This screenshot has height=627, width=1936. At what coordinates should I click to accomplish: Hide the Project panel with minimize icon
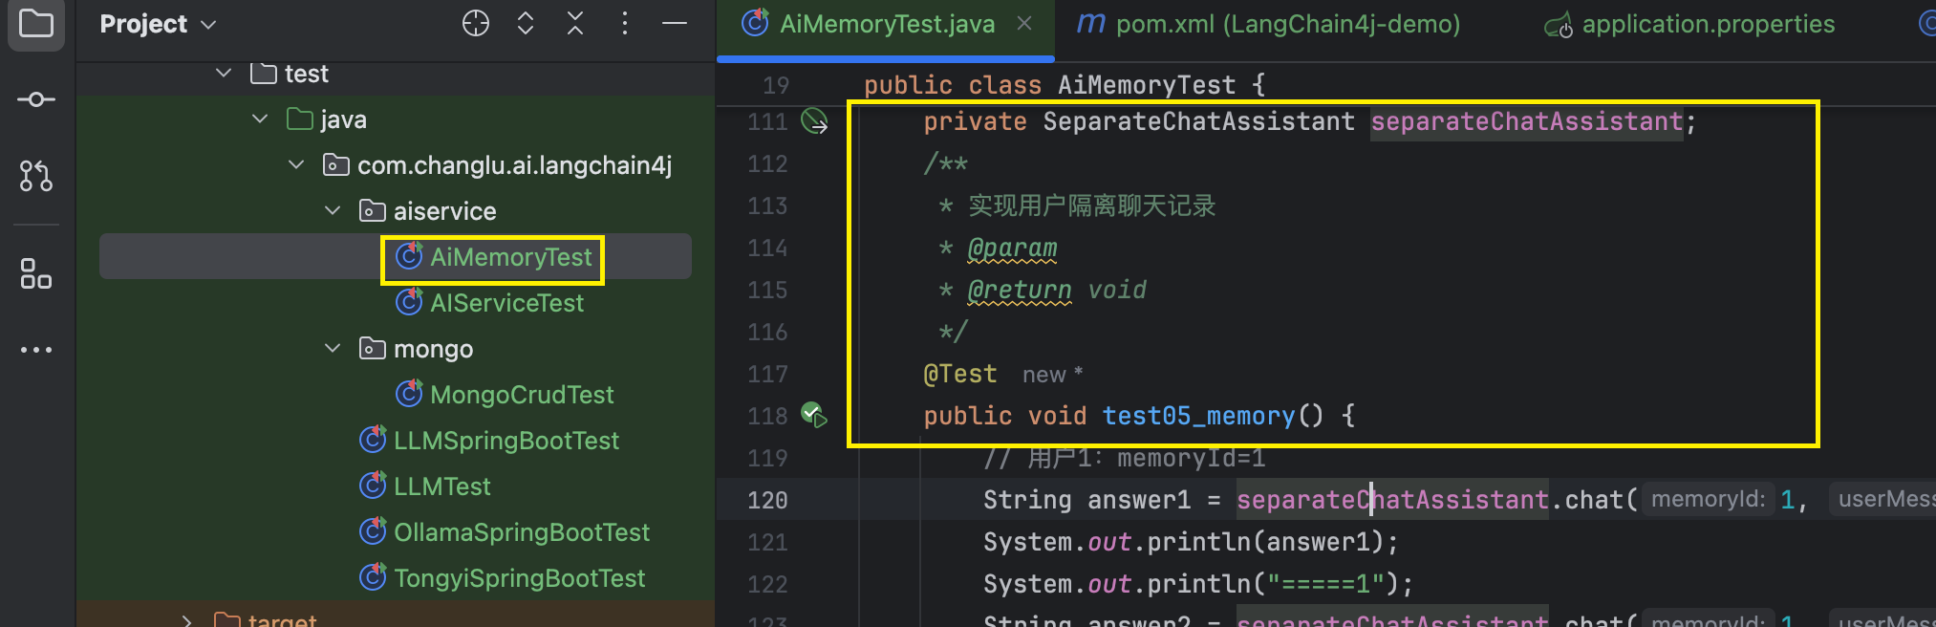675,23
